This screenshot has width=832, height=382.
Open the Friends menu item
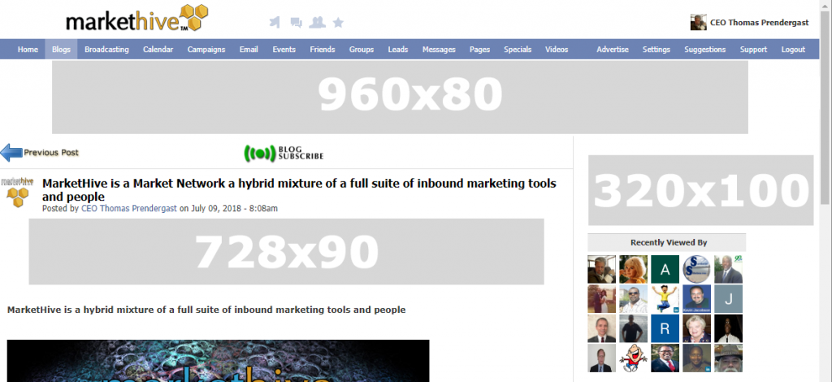[x=323, y=50]
